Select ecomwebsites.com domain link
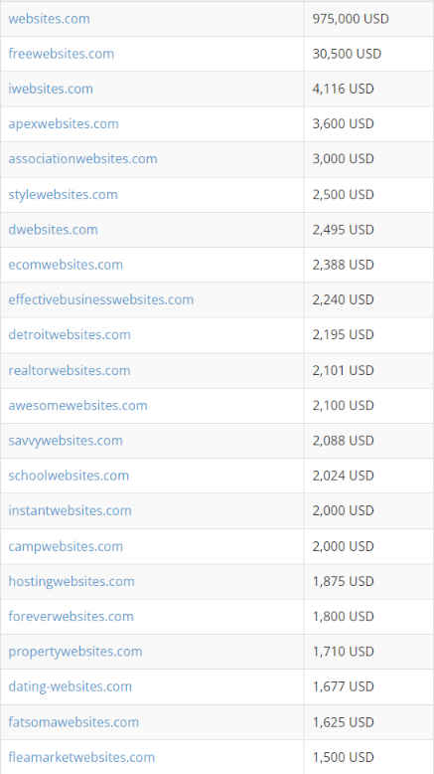 point(66,265)
